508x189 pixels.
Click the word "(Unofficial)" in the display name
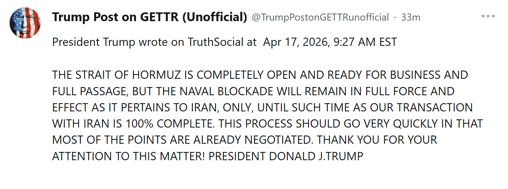click(x=215, y=17)
